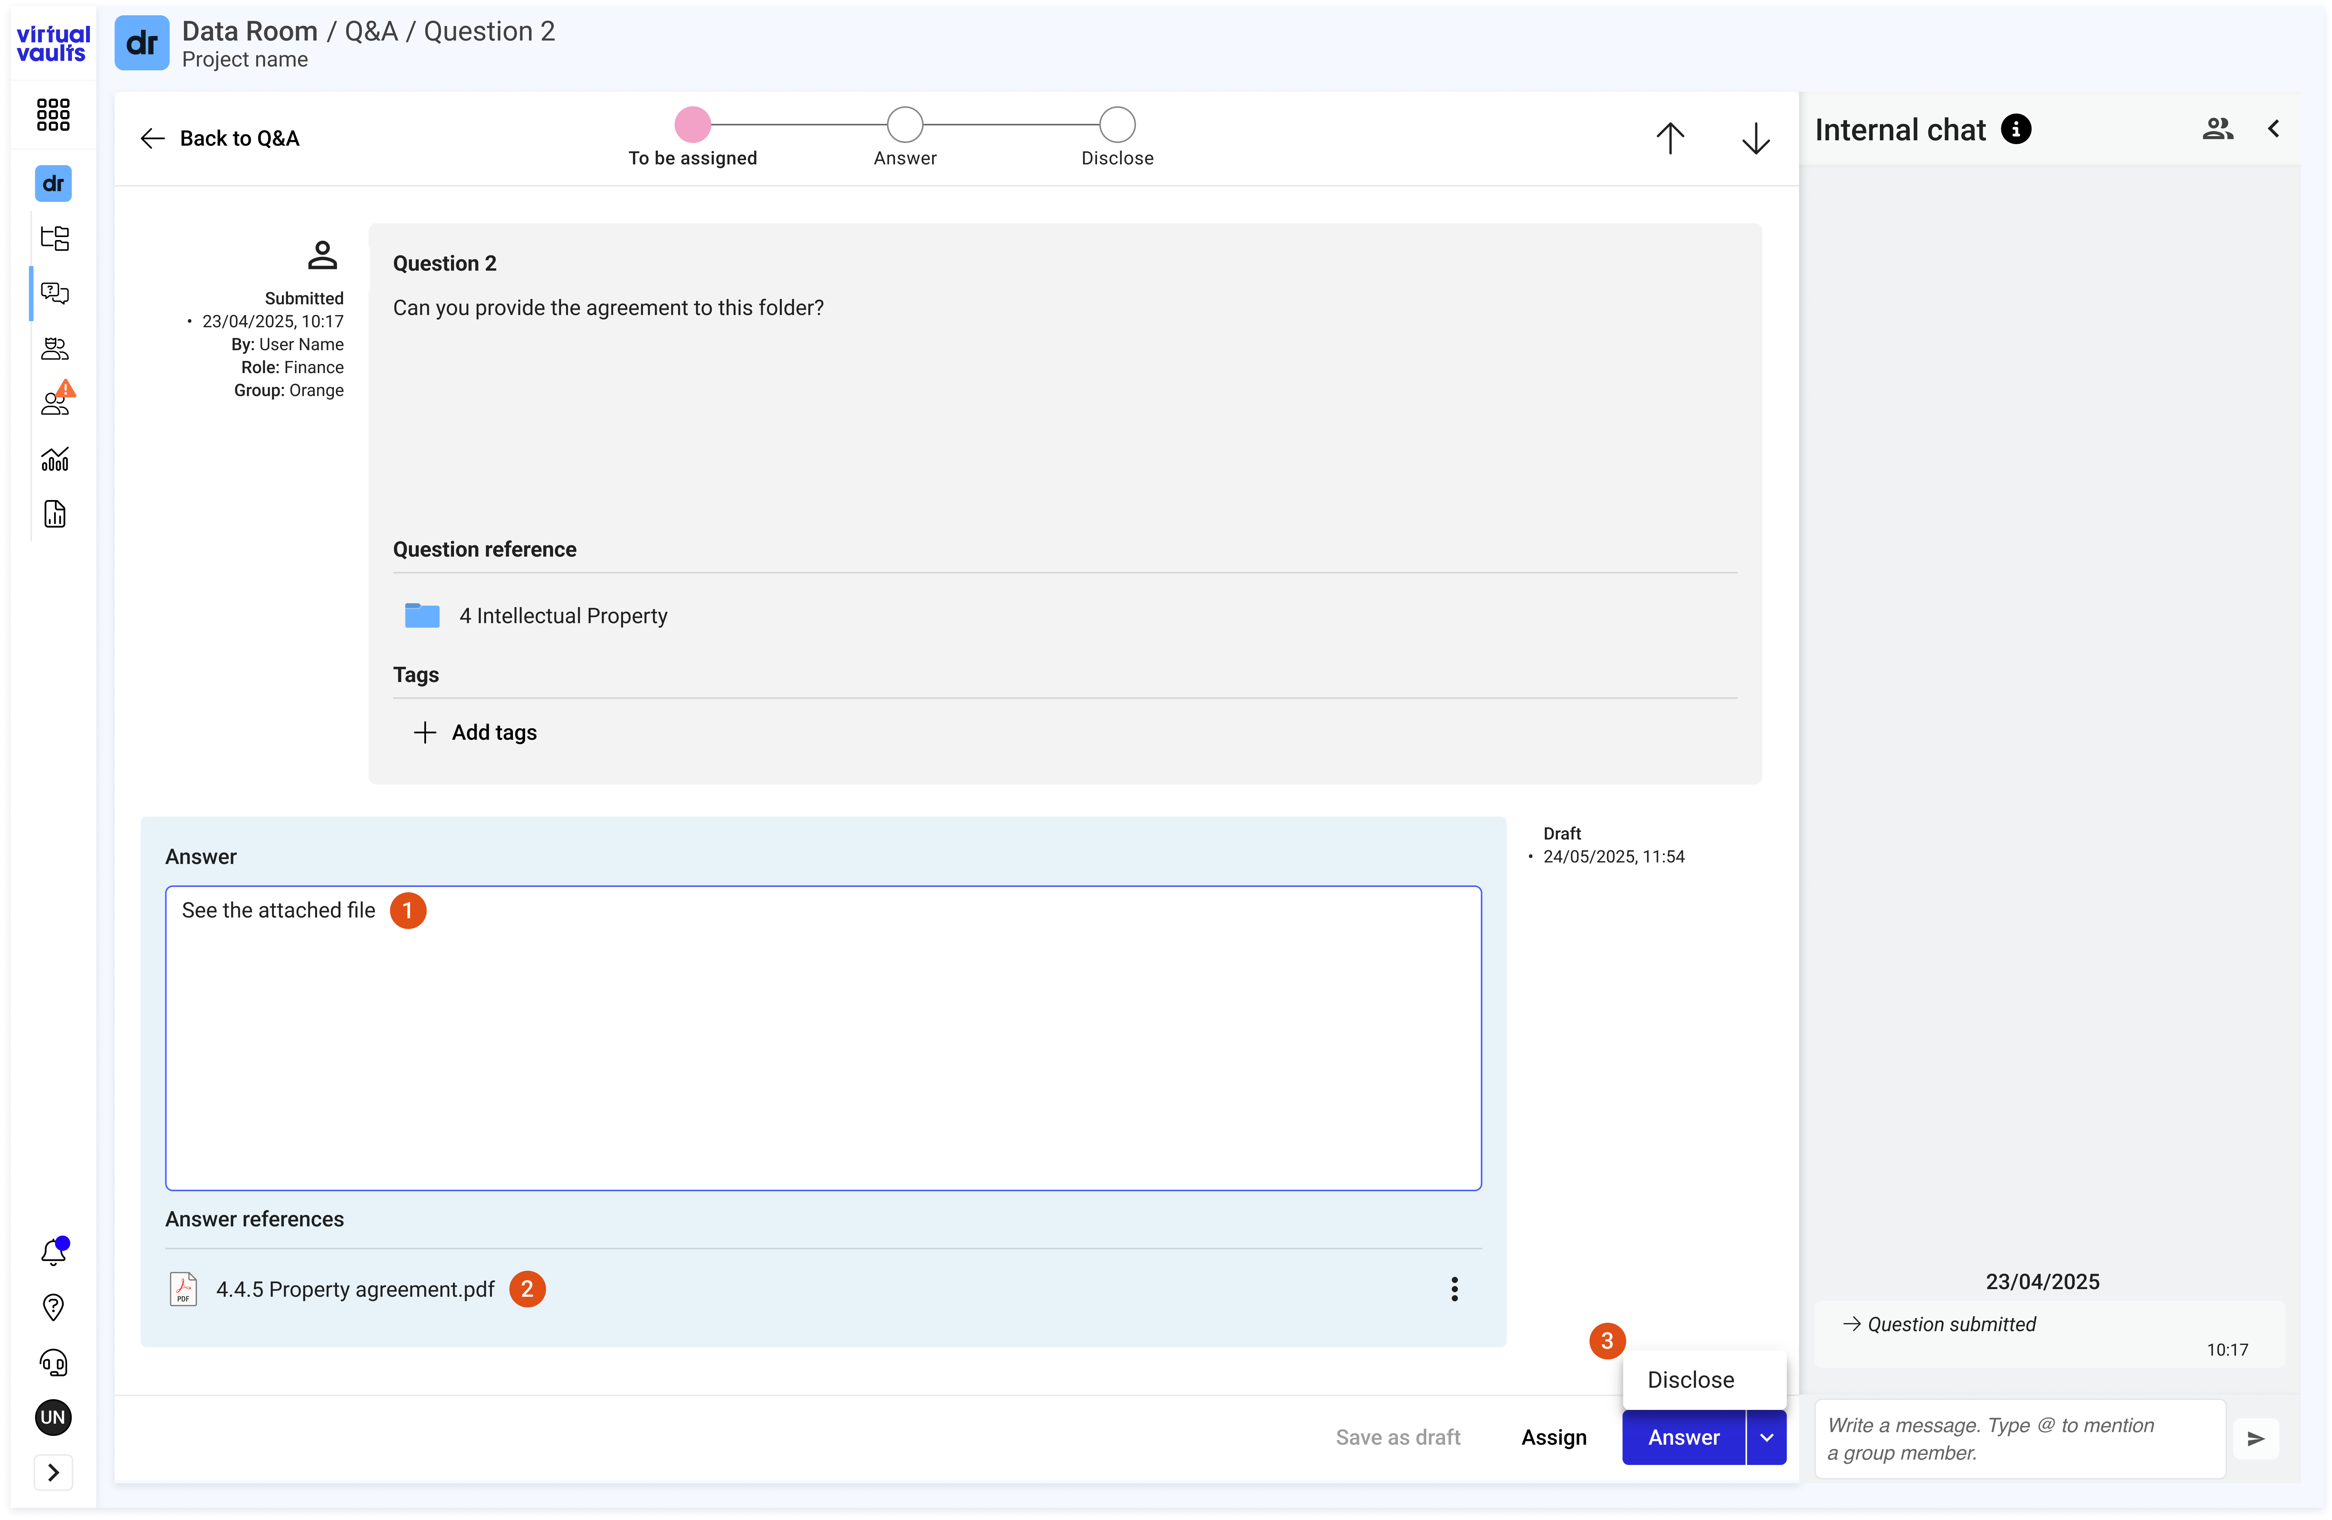Click 'Can you provide the agreement' question text
The width and height of the screenshot is (2332, 1520).
point(609,307)
